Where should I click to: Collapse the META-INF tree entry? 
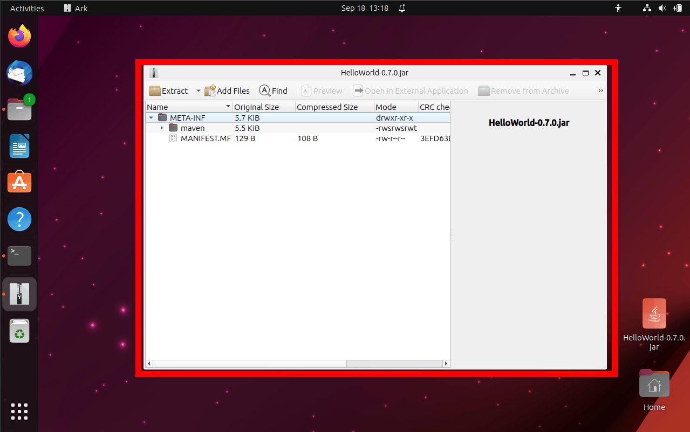coord(151,117)
